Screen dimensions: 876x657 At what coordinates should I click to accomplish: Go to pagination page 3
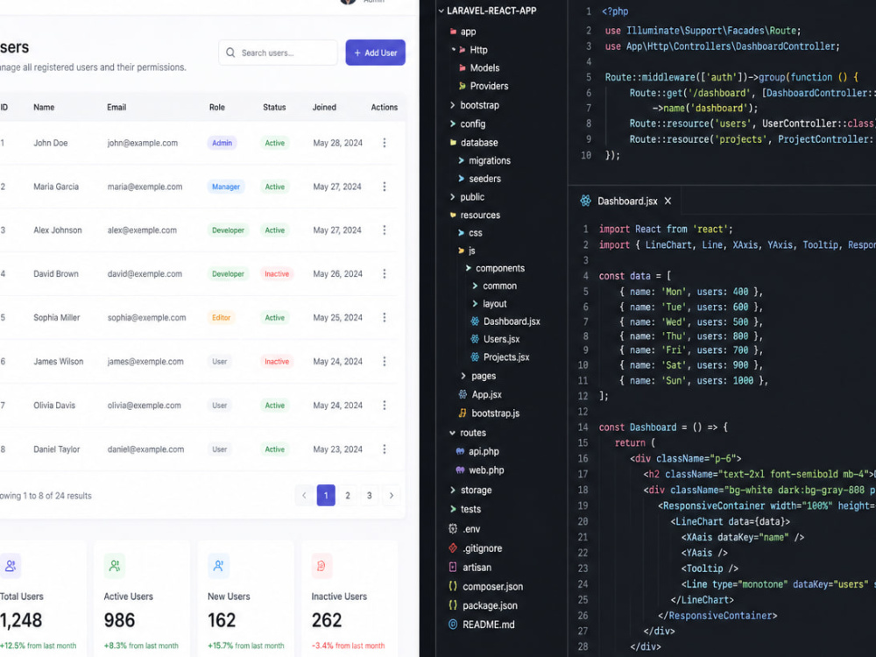tap(370, 496)
